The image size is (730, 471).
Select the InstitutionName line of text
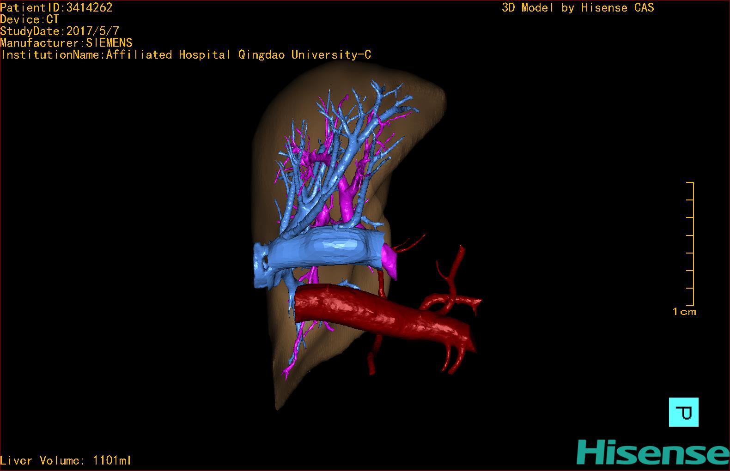pyautogui.click(x=186, y=54)
